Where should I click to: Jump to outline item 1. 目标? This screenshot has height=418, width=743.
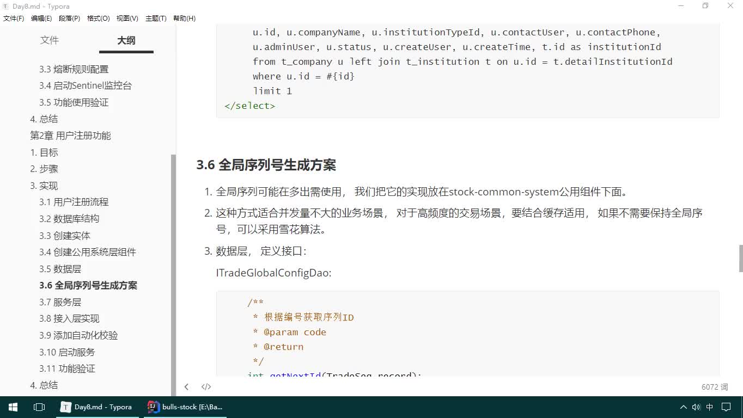44,152
